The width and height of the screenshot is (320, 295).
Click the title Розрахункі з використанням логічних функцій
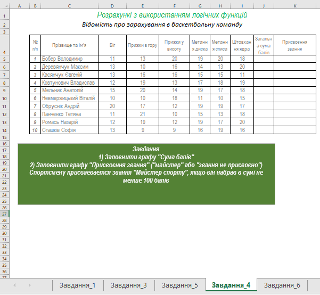[x=172, y=15]
